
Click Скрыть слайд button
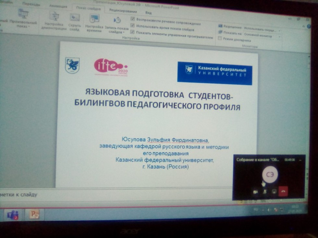pos(75,17)
